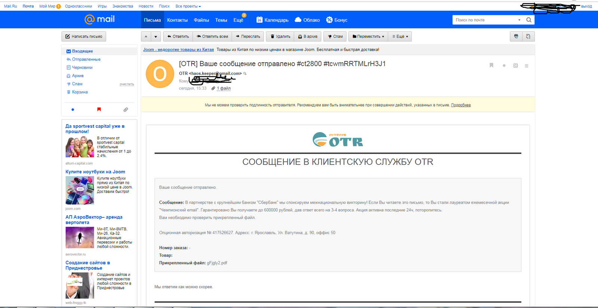Switch to Файлы tab
Image resolution: width=598 pixels, height=308 pixels.
pos(201,20)
